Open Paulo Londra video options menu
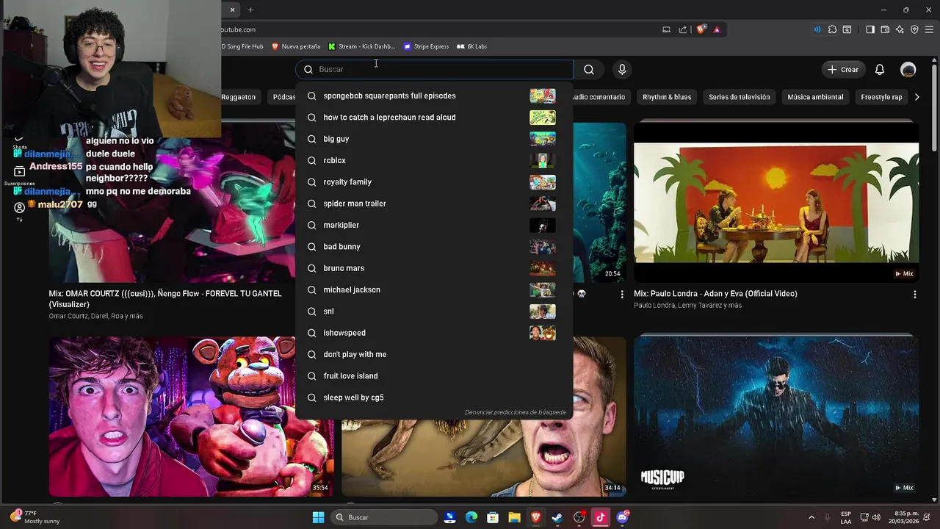This screenshot has width=940, height=529. 914,294
